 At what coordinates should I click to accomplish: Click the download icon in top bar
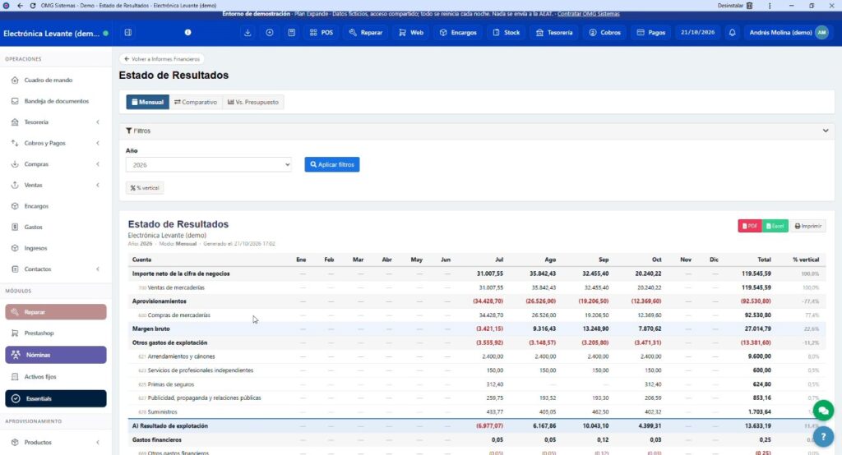click(248, 33)
